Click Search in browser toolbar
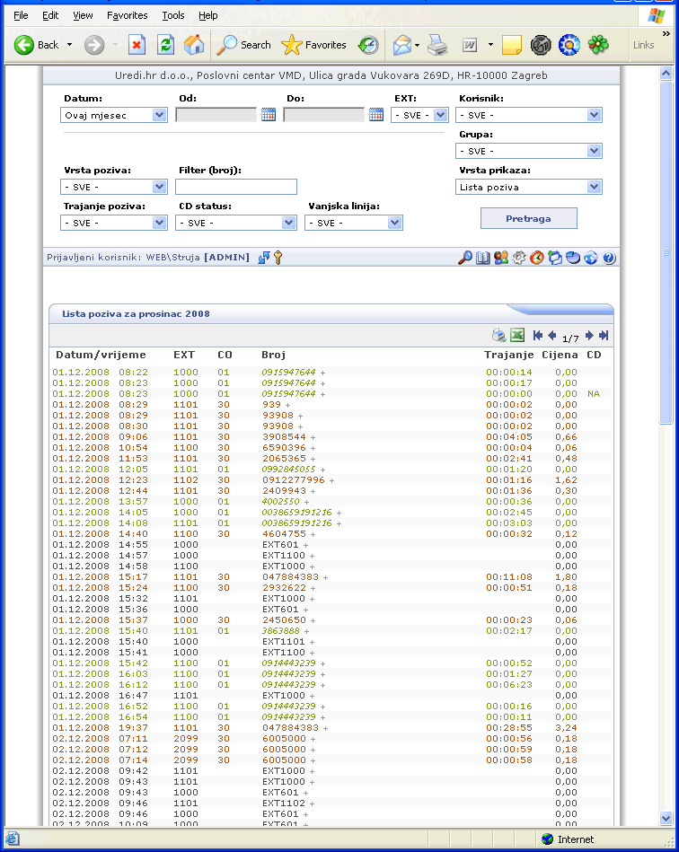Viewport: 679px width, 852px height. pyautogui.click(x=243, y=45)
